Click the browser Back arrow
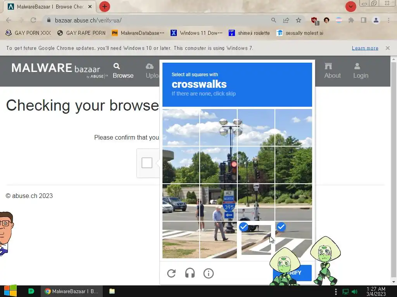 (x=9, y=20)
